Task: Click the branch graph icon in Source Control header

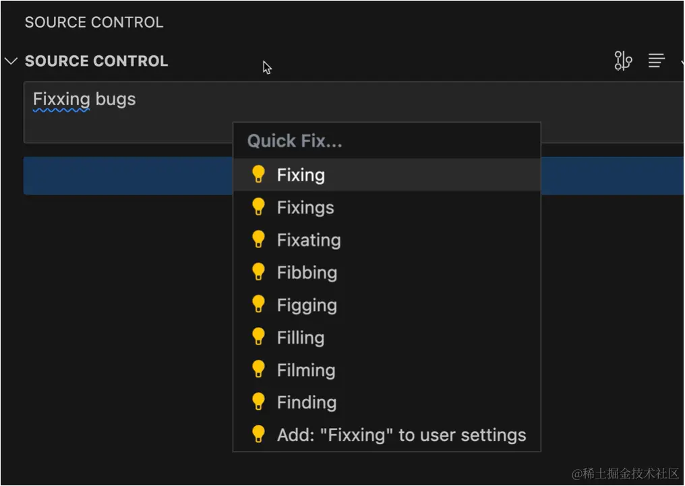Action: [x=623, y=61]
